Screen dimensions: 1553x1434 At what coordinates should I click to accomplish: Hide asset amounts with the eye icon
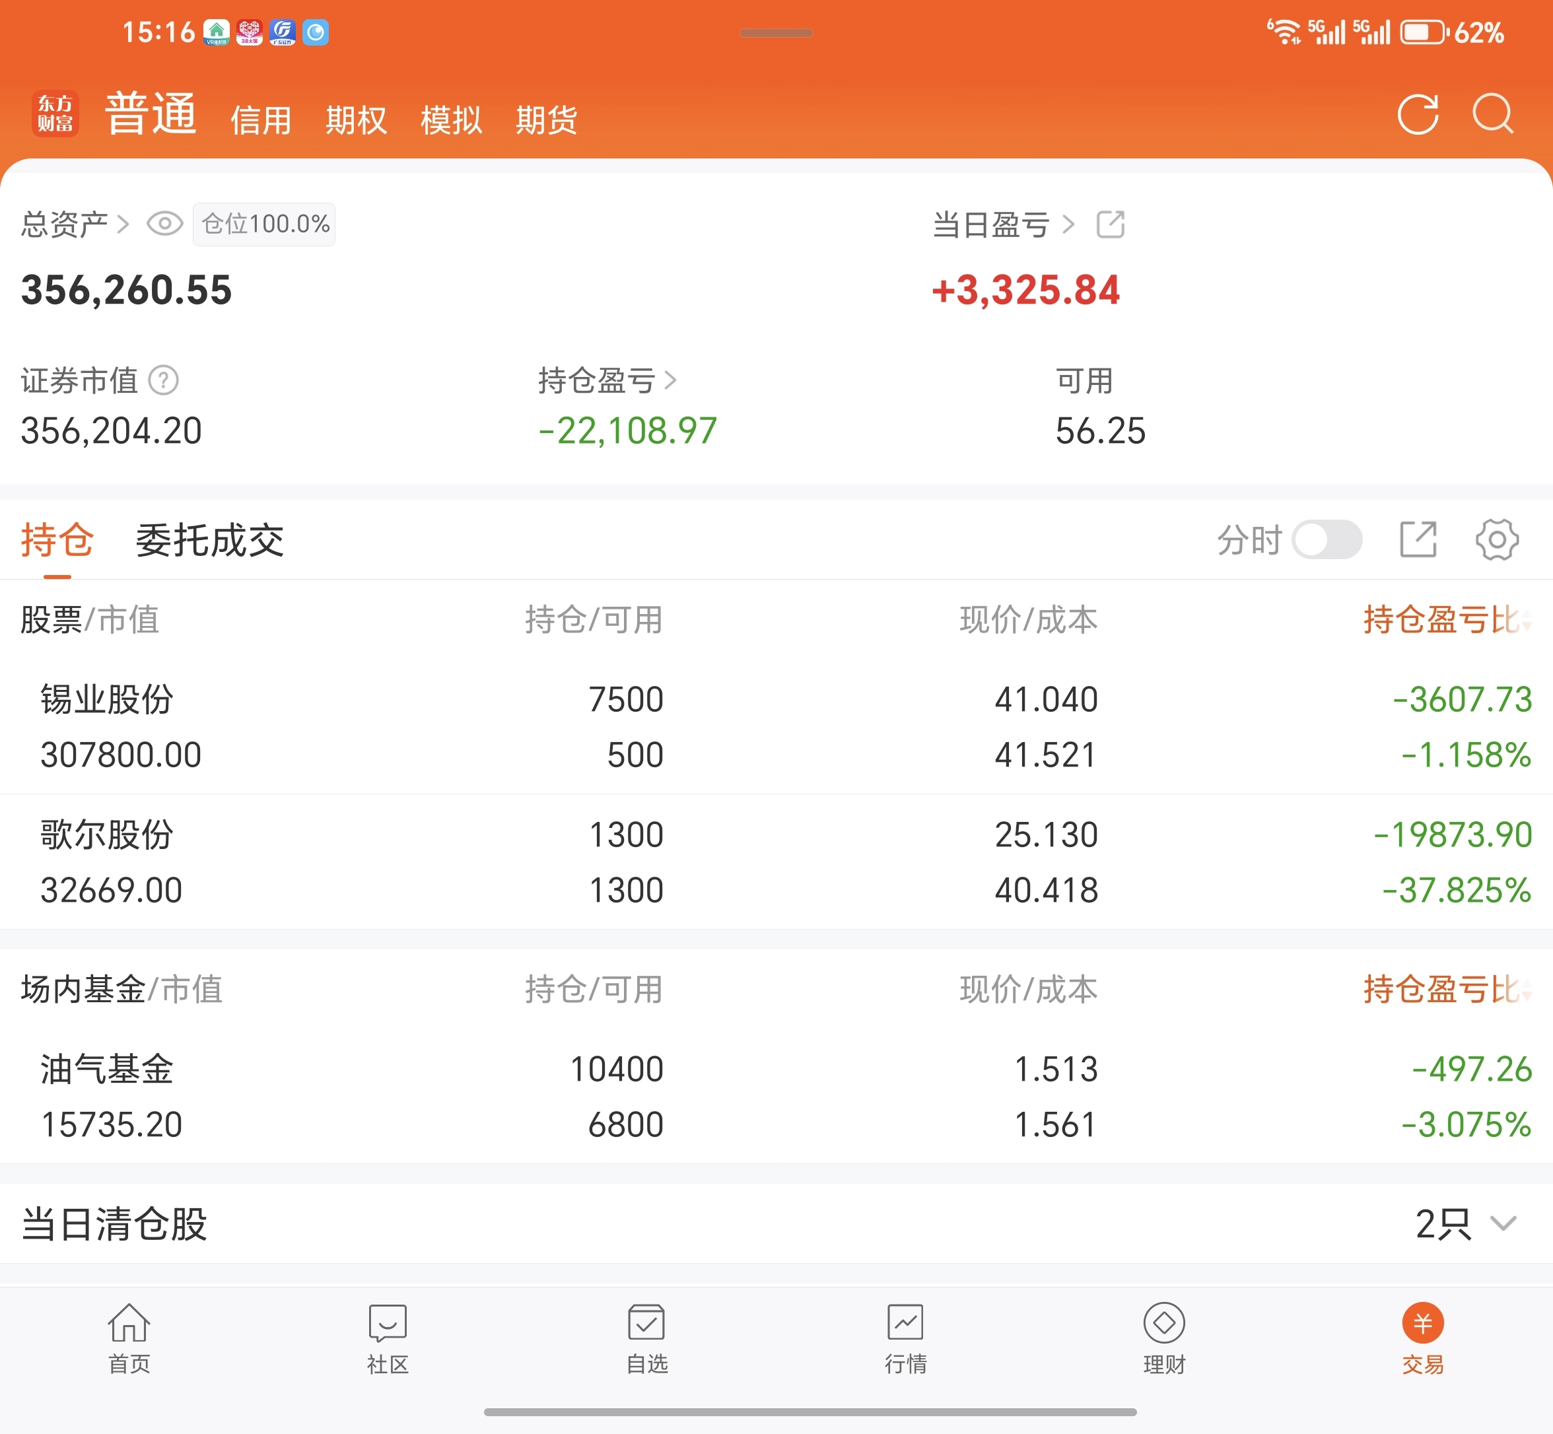coord(164,224)
